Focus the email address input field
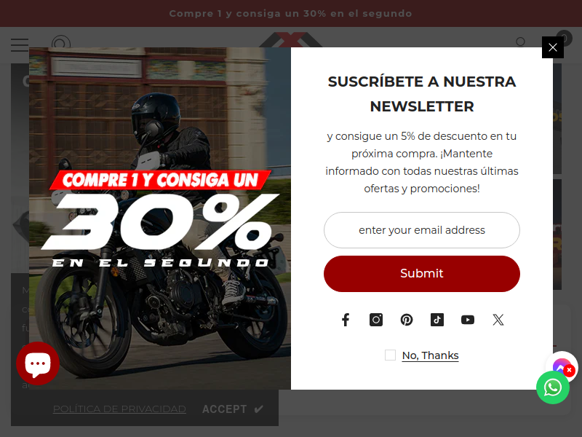Image resolution: width=582 pixels, height=437 pixels. tap(422, 230)
